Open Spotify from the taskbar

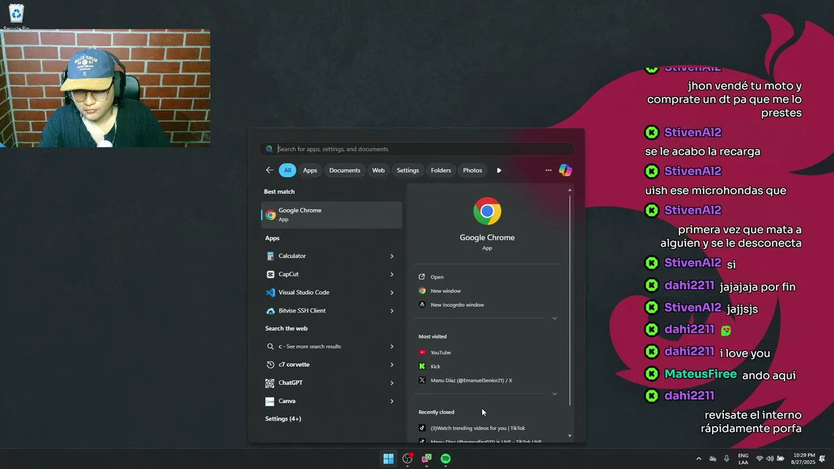pos(446,459)
